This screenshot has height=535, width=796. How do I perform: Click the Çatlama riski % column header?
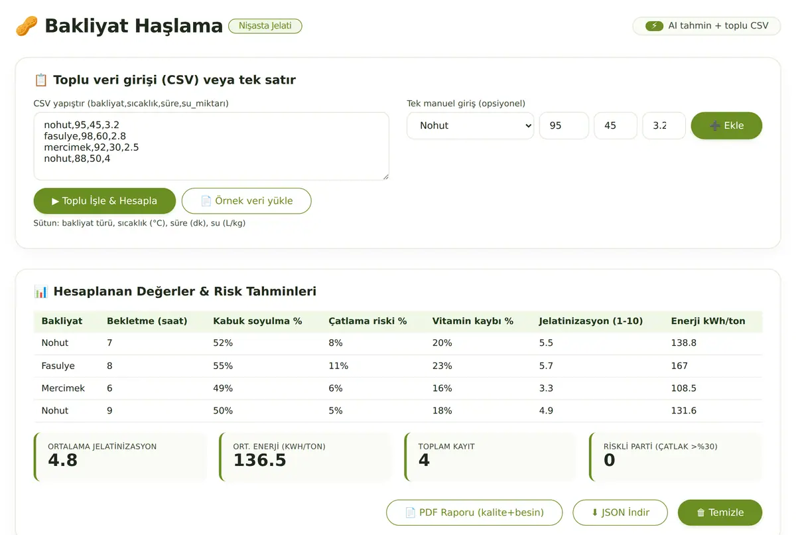[x=367, y=321]
